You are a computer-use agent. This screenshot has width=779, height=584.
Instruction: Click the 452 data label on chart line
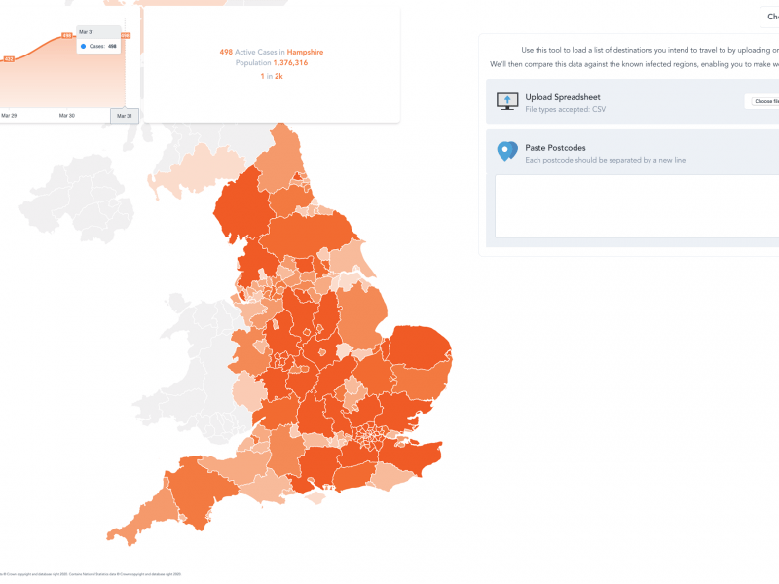[x=9, y=59]
